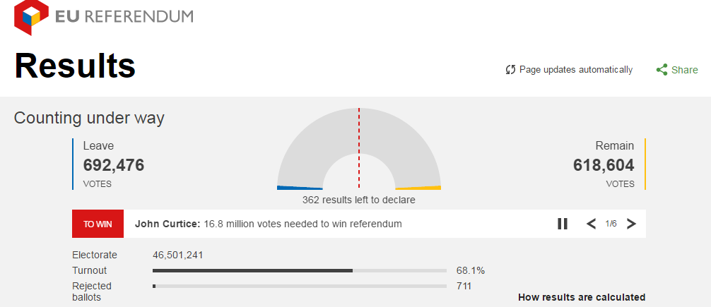
Task: Click the yellow Remain segment of gauge
Action: (418, 188)
